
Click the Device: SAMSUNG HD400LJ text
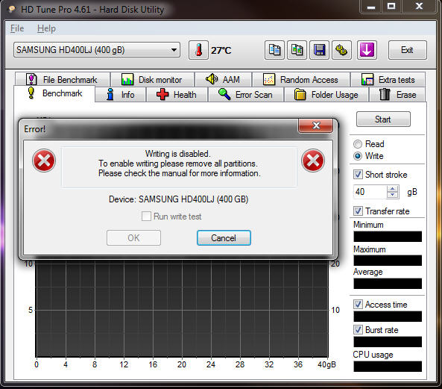pos(179,199)
